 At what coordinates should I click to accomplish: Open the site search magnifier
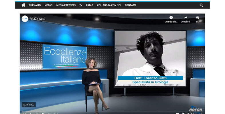point(201,5)
